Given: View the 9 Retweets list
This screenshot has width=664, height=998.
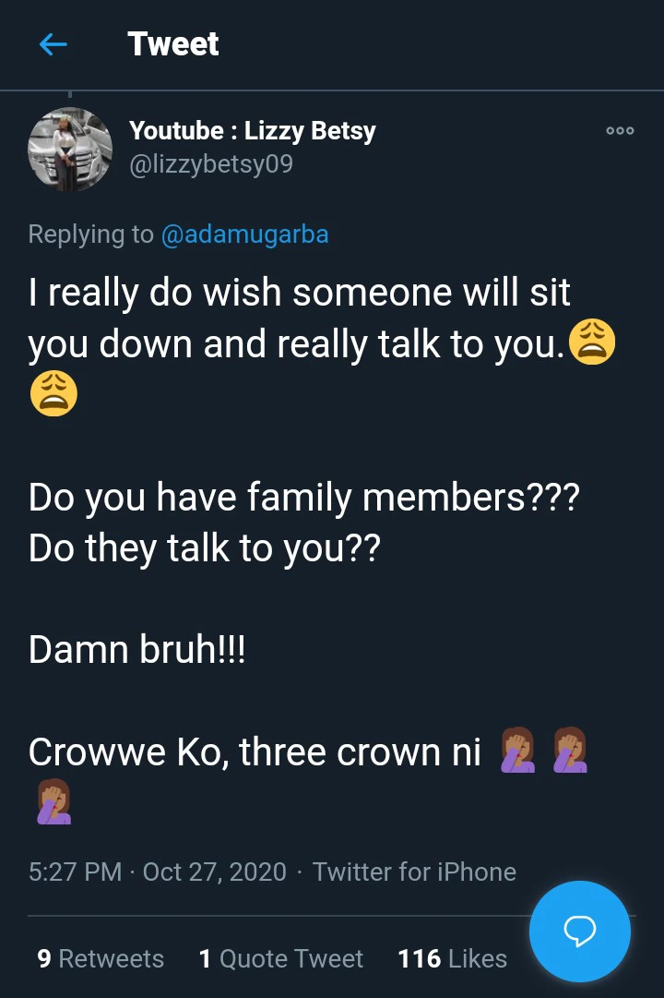Looking at the screenshot, I should point(101,958).
